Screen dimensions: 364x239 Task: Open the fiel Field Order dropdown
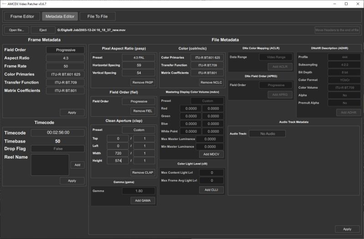click(x=139, y=101)
